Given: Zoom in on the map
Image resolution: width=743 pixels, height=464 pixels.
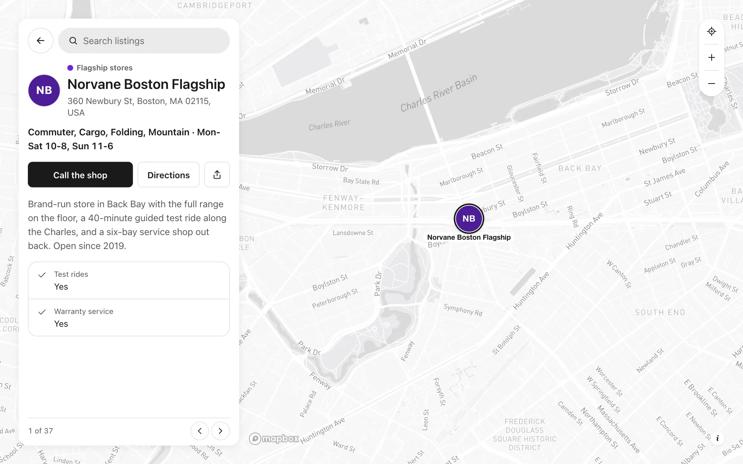Looking at the screenshot, I should (x=711, y=58).
